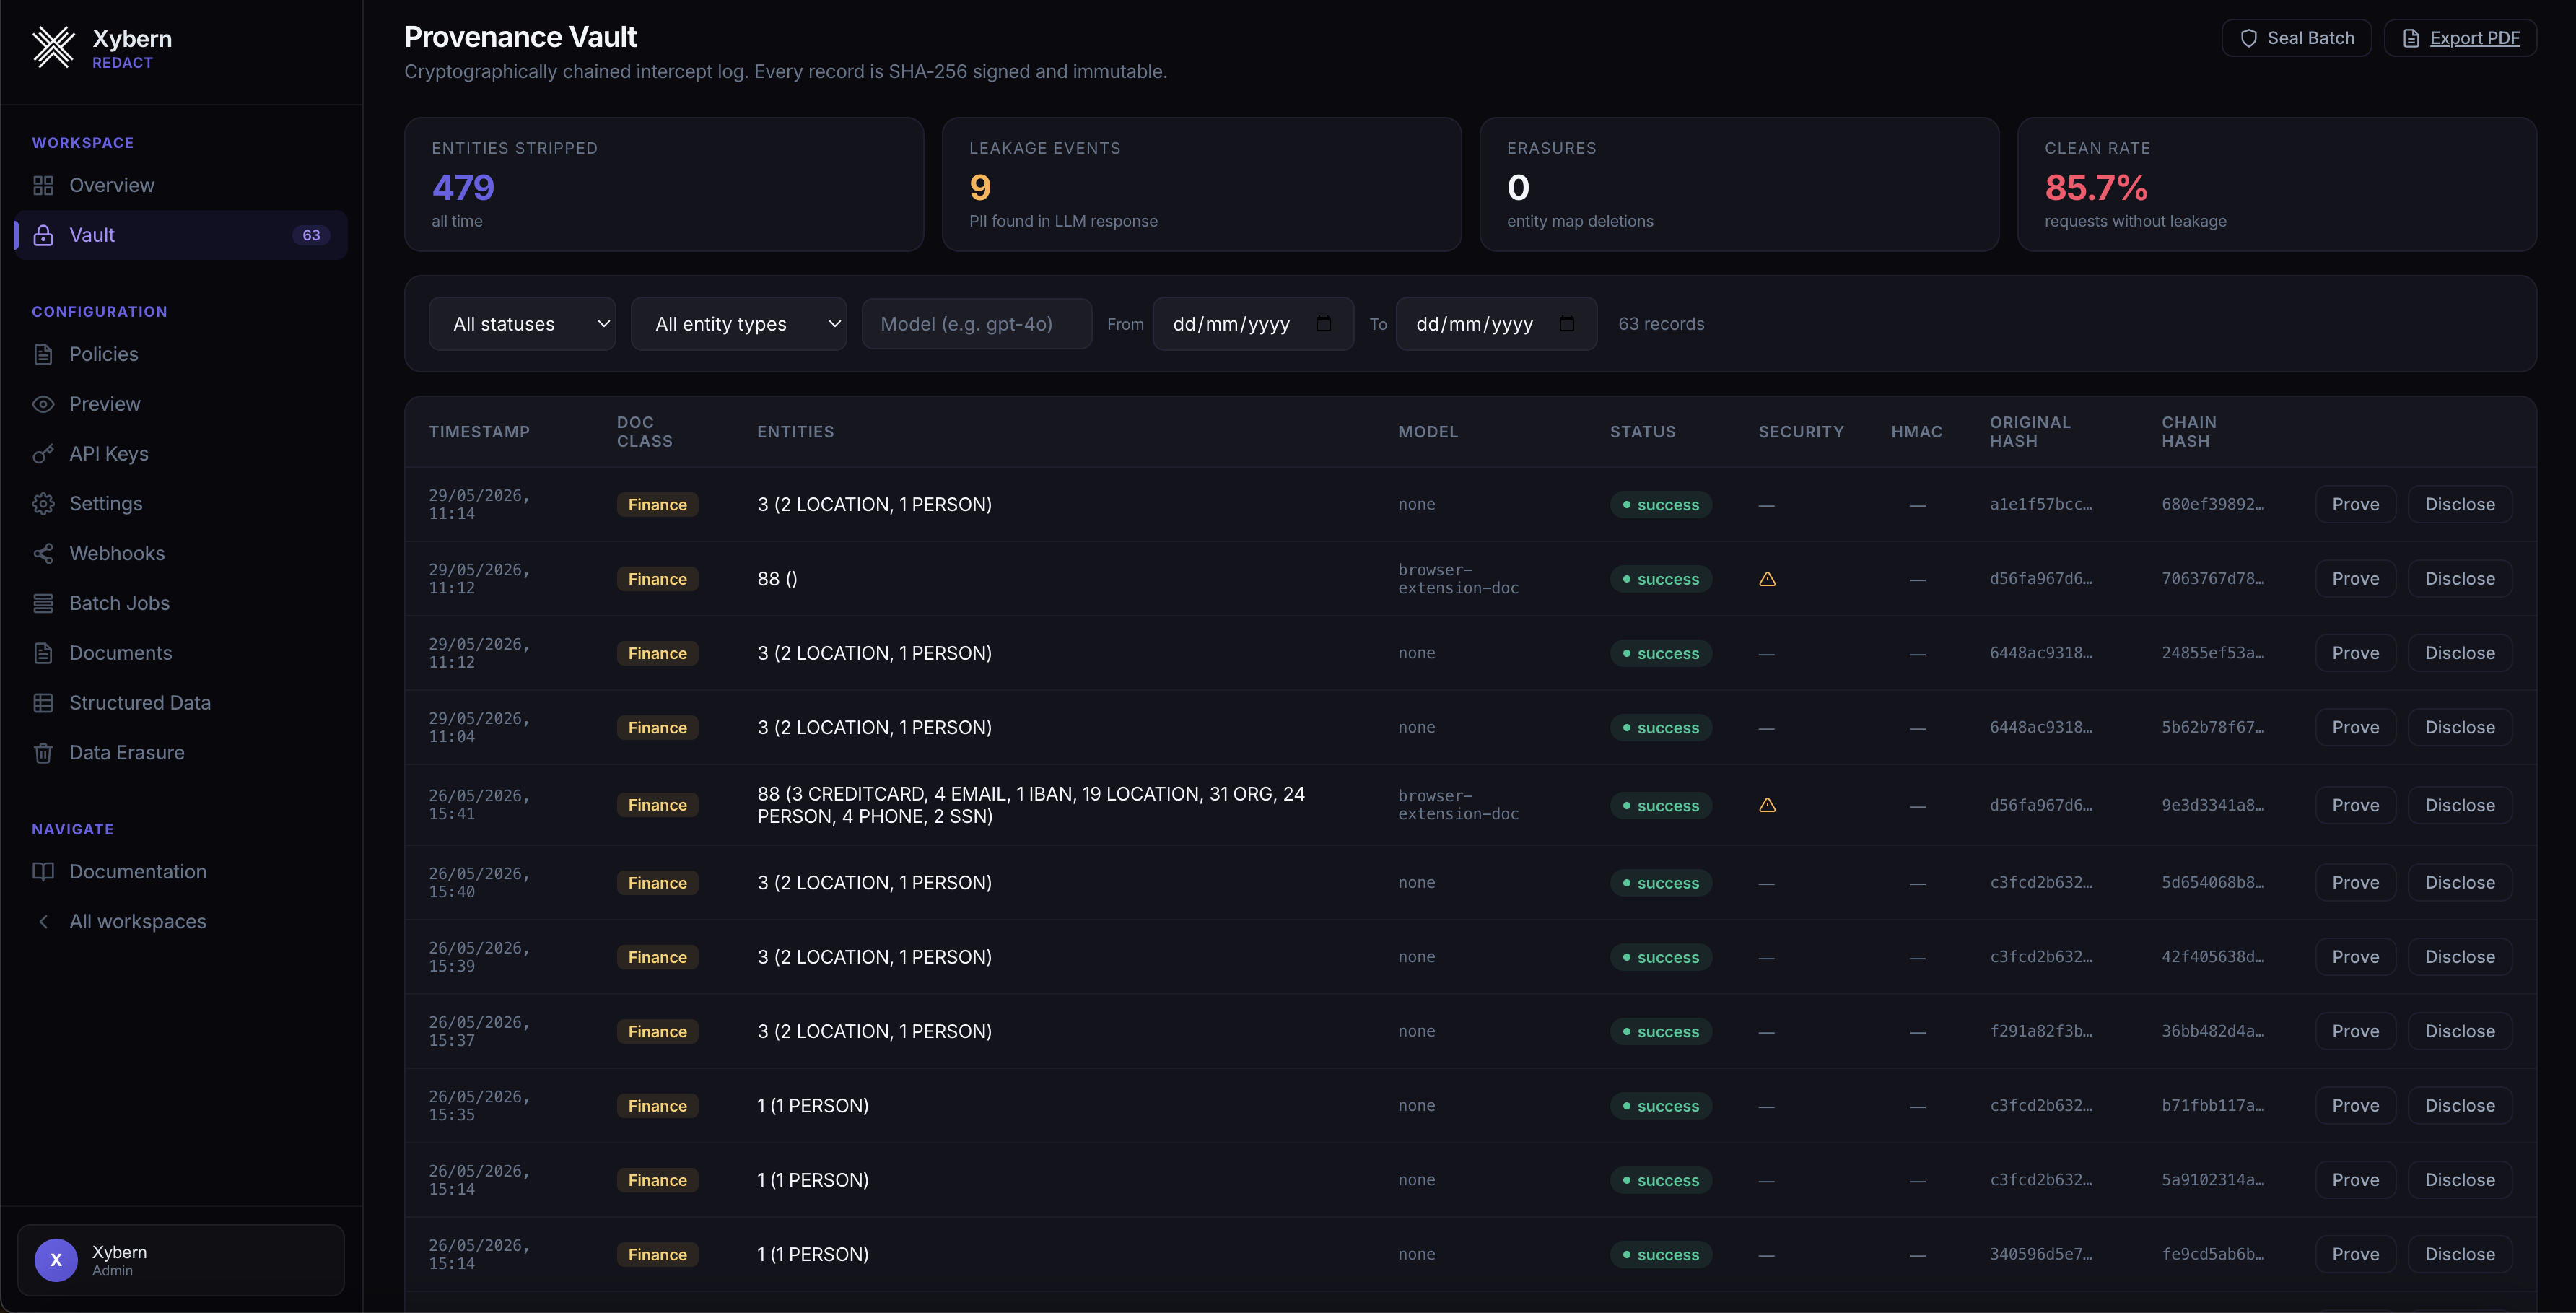Click the Structured Data table icon
Image resolution: width=2576 pixels, height=1313 pixels.
click(x=43, y=703)
